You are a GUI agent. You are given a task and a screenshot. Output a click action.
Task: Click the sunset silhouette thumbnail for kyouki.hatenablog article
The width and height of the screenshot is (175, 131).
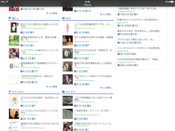coord(14,114)
